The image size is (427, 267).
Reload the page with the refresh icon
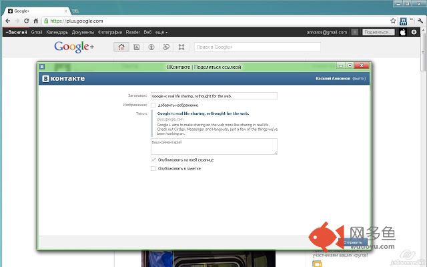click(27, 21)
